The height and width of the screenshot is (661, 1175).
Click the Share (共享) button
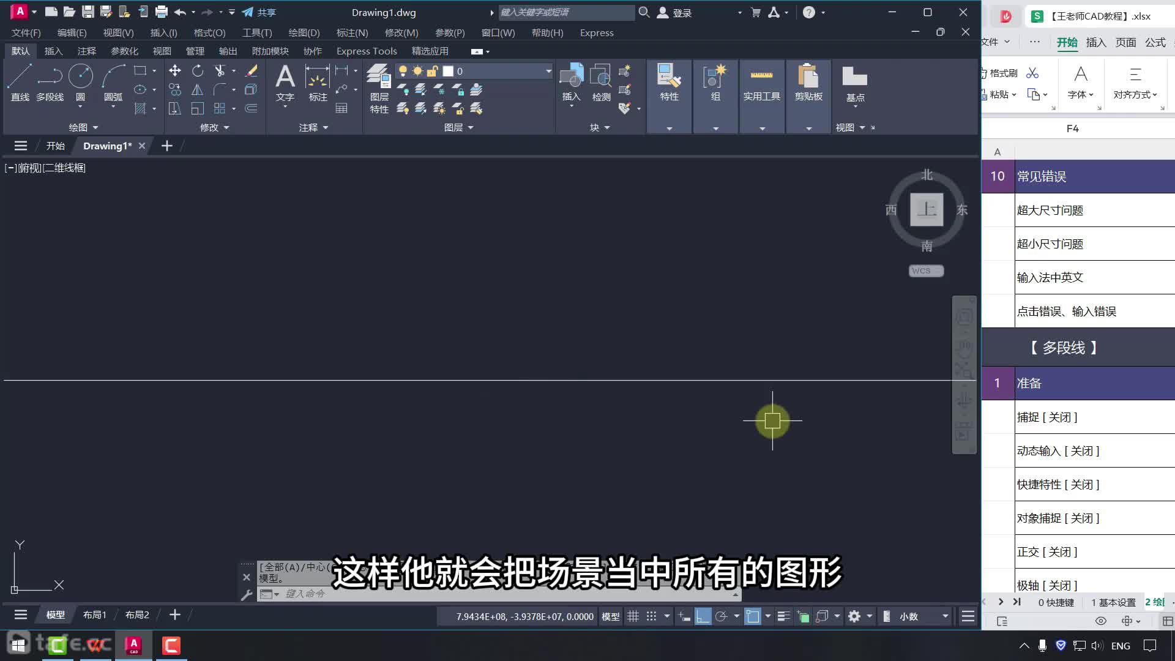tap(259, 12)
